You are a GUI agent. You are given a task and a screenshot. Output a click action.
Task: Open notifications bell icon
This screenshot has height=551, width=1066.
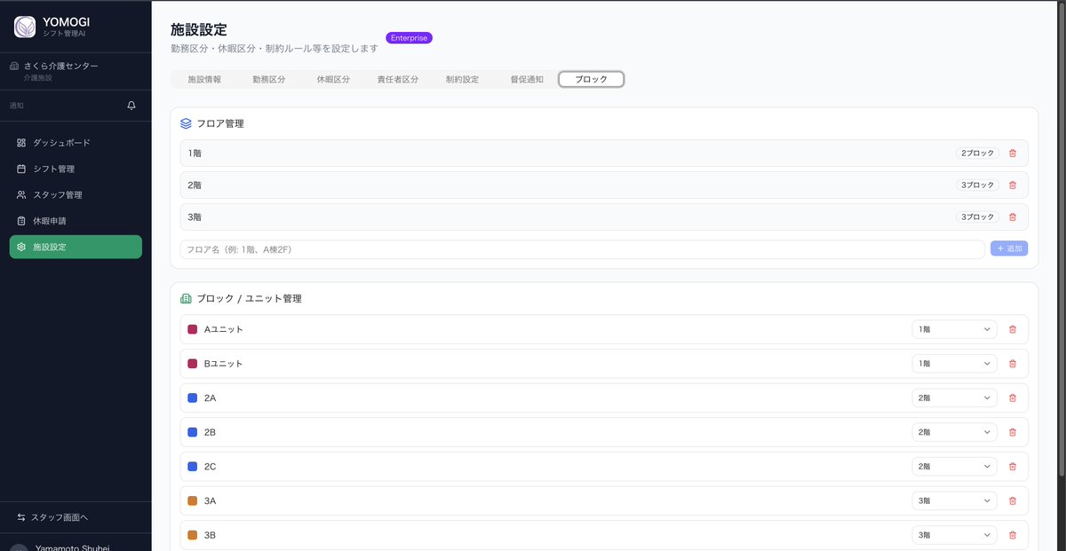131,106
